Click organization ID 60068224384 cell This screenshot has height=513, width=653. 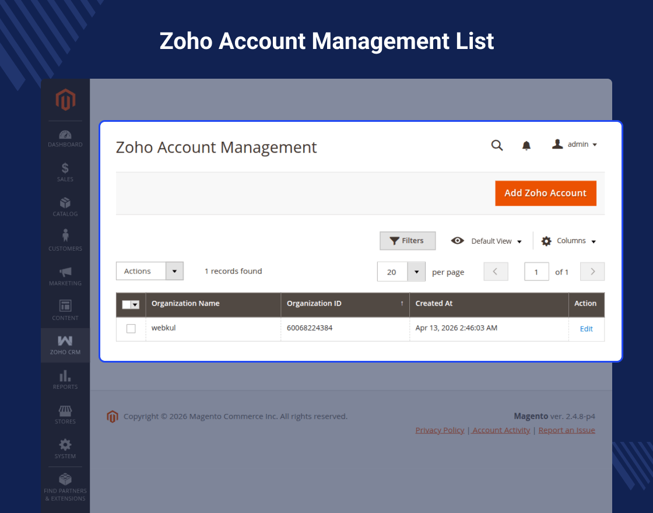point(345,329)
